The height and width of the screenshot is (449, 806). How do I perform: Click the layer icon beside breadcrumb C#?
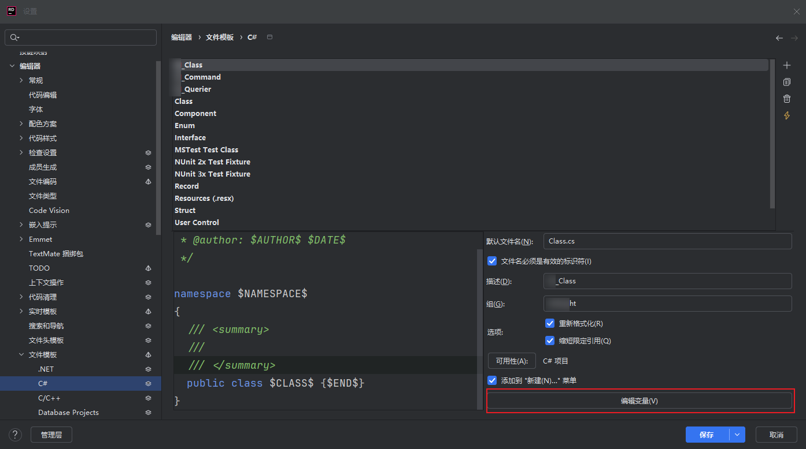coord(269,37)
